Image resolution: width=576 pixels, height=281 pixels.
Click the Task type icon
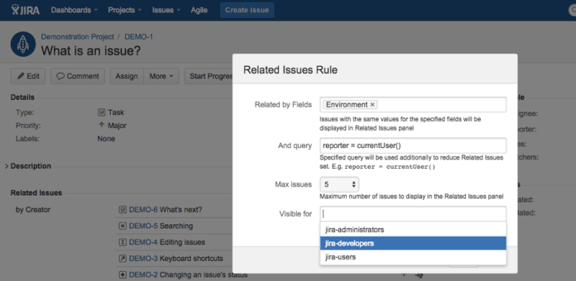tap(101, 113)
